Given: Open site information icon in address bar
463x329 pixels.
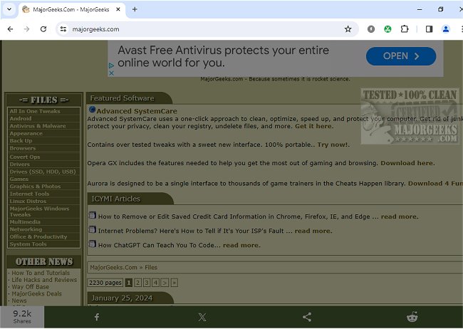Looking at the screenshot, I should 63,29.
